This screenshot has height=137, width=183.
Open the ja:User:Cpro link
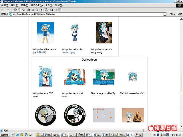[70, 52]
